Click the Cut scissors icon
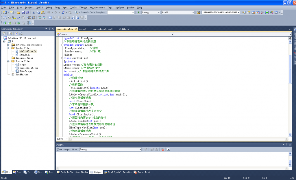 pos(34,12)
